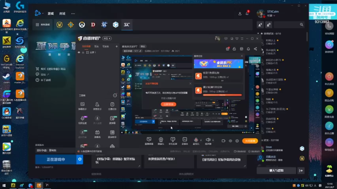Toggle the preview eye icon near settings
Image resolution: width=337 pixels, height=189 pixels.
230,141
